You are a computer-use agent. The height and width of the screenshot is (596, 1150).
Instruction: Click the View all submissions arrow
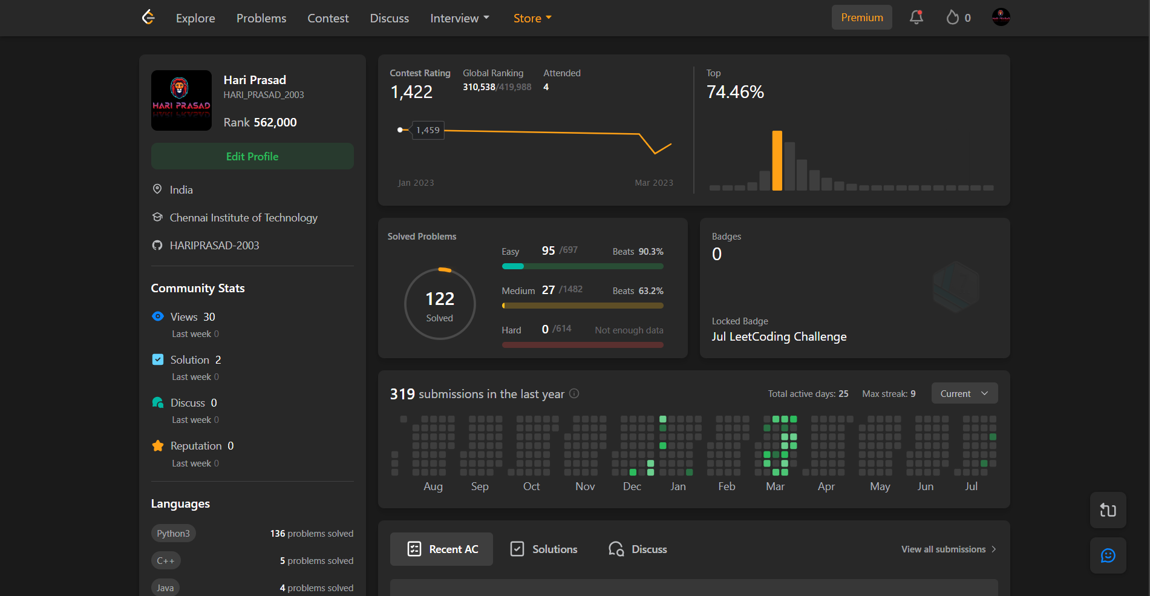994,549
